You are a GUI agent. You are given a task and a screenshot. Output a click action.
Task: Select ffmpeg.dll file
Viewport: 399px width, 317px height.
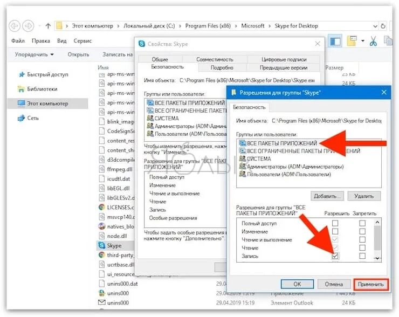(116, 169)
